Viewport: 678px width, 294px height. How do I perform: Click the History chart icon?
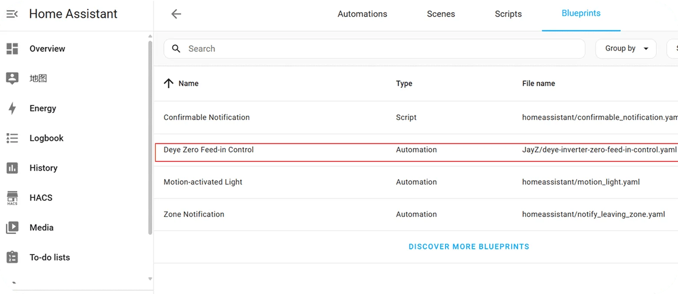click(12, 168)
